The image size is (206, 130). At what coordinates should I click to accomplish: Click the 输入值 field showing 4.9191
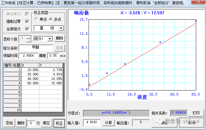click(92, 123)
